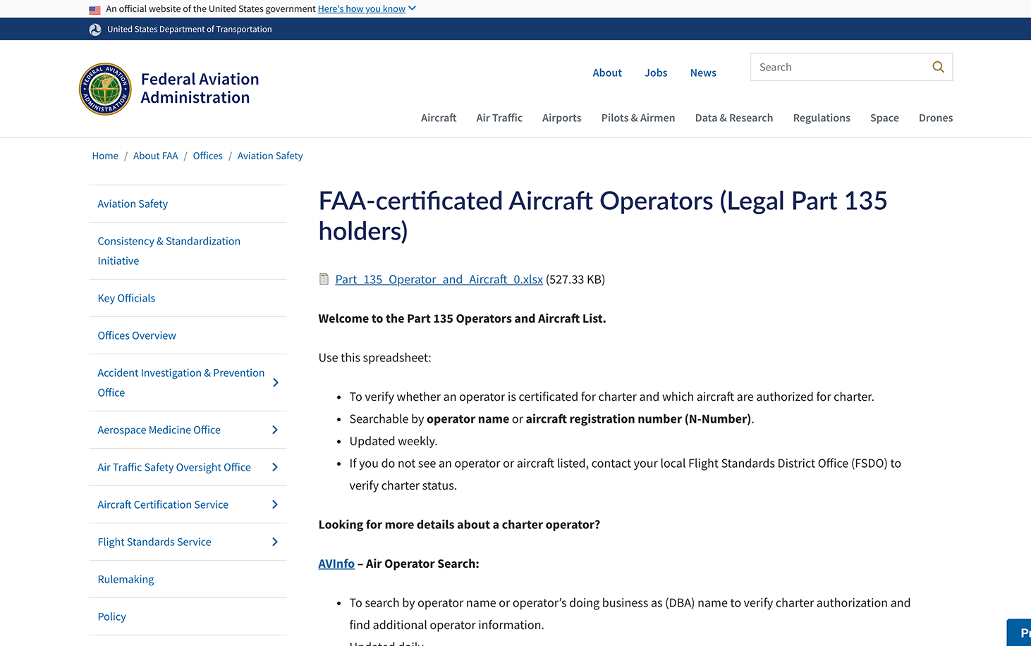
Task: Open the Air Traffic menu
Action: [x=499, y=118]
